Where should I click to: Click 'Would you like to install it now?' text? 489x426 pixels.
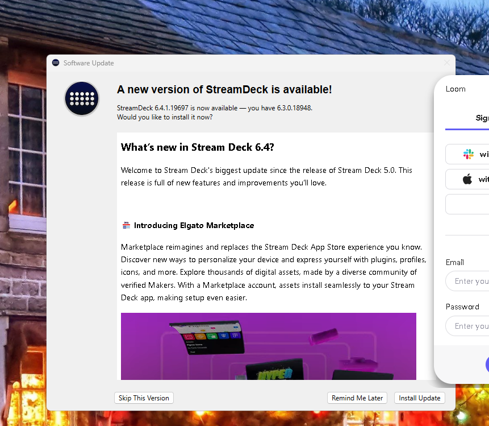tap(165, 117)
